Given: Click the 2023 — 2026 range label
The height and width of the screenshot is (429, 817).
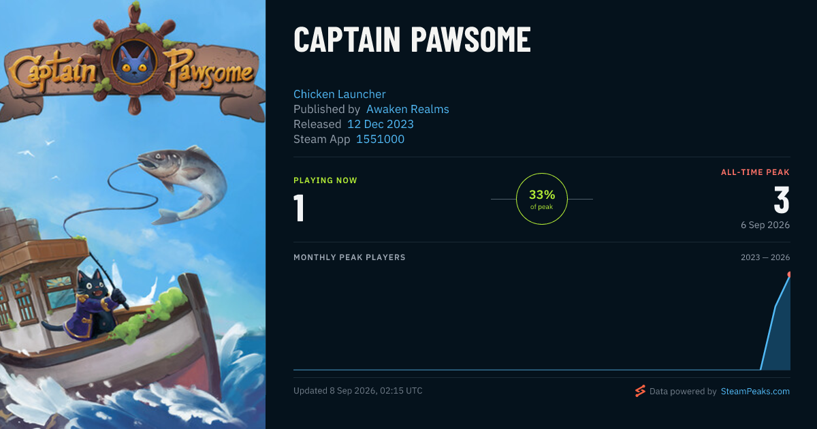Looking at the screenshot, I should pos(765,257).
